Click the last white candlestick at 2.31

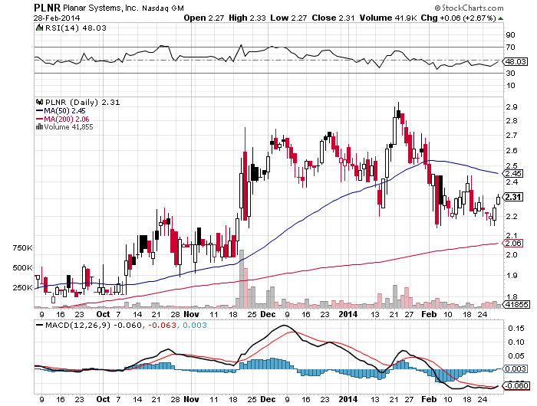pyautogui.click(x=498, y=199)
